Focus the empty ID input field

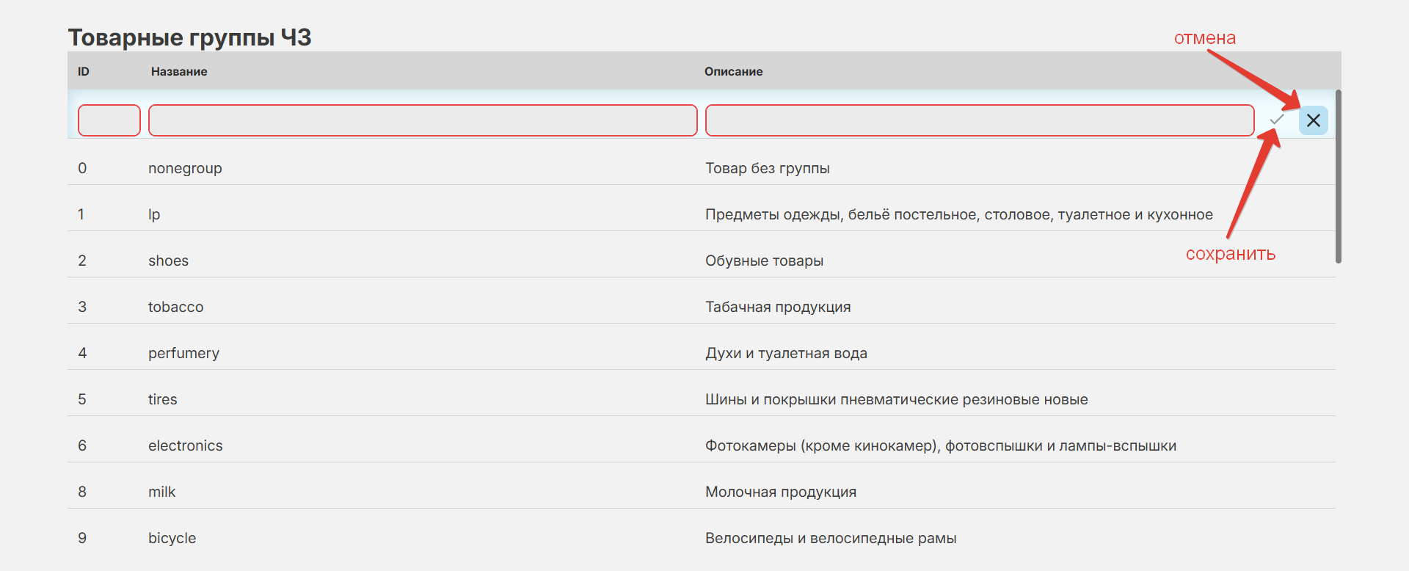[x=109, y=120]
